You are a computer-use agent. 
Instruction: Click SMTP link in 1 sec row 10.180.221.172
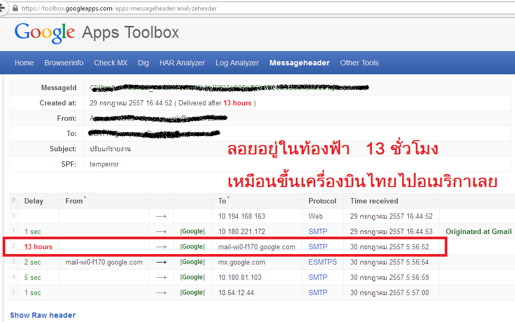318,231
